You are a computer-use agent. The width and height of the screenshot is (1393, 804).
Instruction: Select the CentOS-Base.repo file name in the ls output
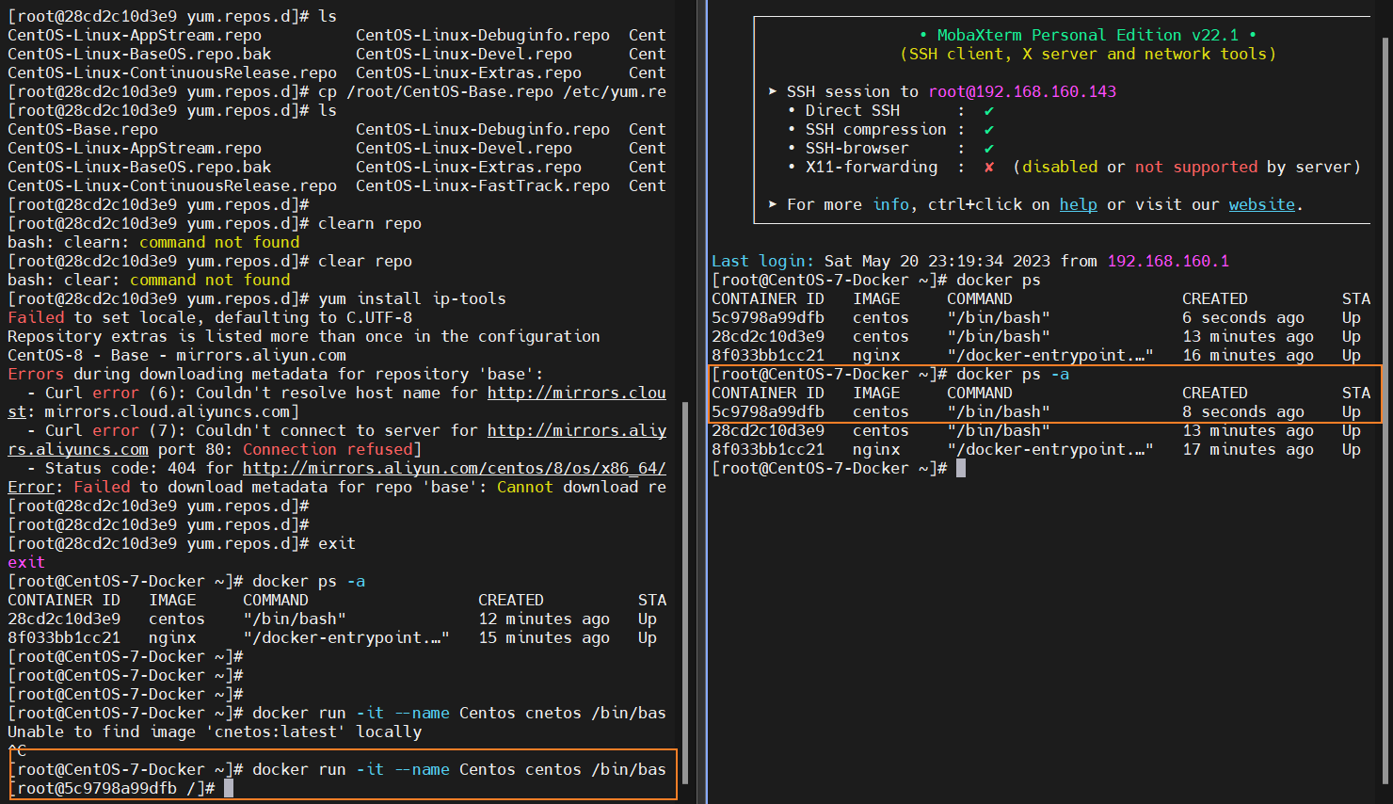pyautogui.click(x=83, y=129)
